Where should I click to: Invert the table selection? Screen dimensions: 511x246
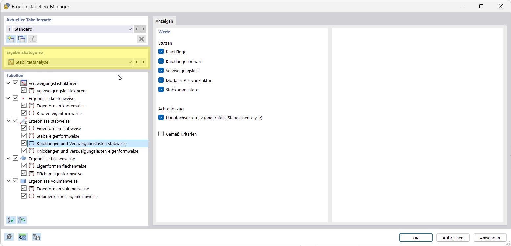point(21,220)
